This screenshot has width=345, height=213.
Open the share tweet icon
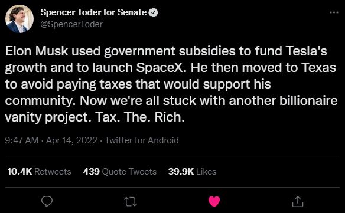(298, 201)
